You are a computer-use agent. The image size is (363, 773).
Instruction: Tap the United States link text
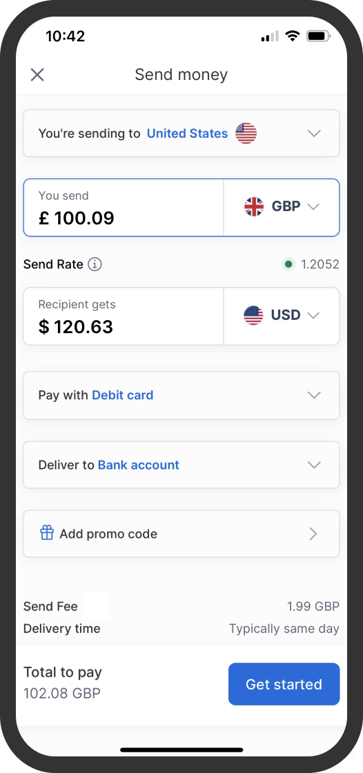[188, 134]
